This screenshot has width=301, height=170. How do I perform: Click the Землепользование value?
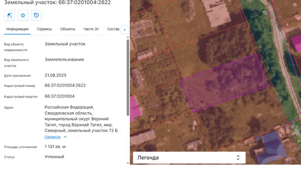(x=64, y=60)
